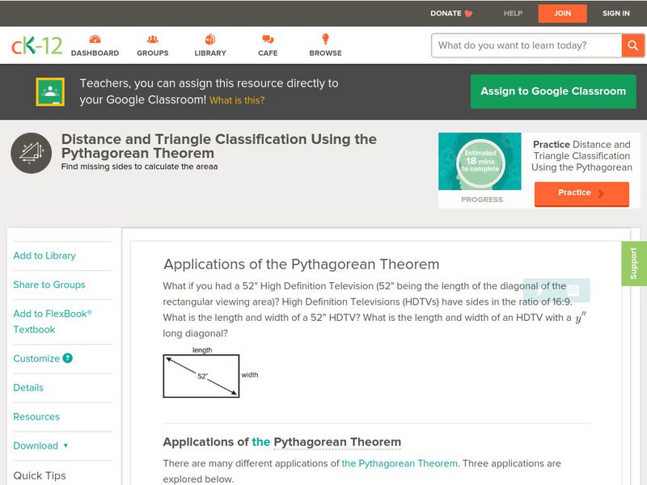Image resolution: width=647 pixels, height=485 pixels.
Task: Select the DASHBOARD menu label
Action: (95, 53)
